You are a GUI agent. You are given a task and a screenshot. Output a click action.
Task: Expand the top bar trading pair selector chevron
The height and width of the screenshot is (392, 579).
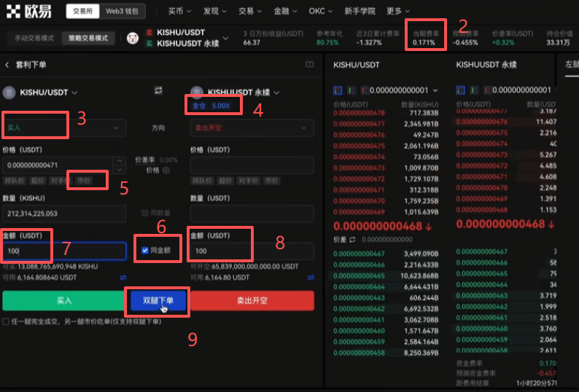click(x=225, y=38)
